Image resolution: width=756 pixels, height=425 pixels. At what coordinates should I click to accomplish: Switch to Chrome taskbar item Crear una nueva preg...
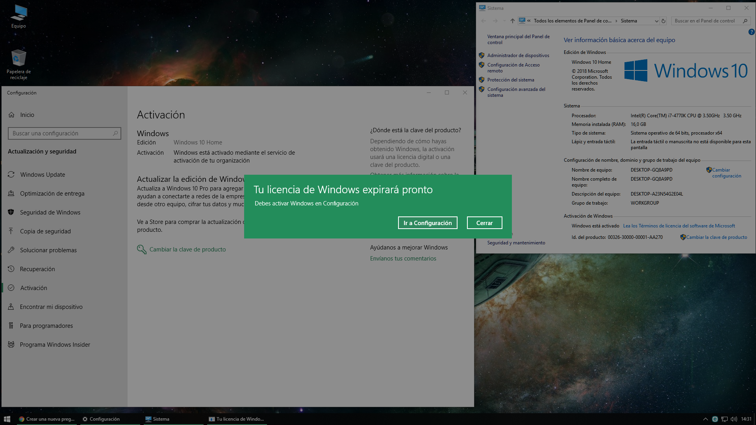point(47,419)
